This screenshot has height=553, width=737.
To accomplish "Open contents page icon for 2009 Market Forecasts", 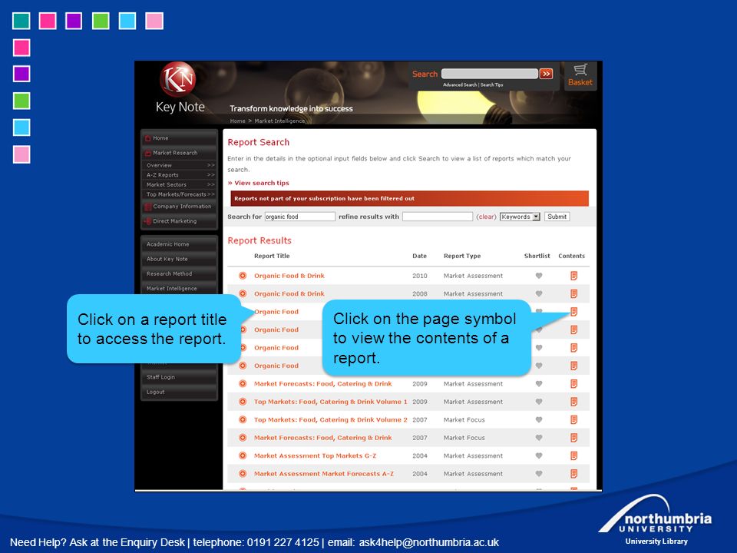I will [574, 384].
